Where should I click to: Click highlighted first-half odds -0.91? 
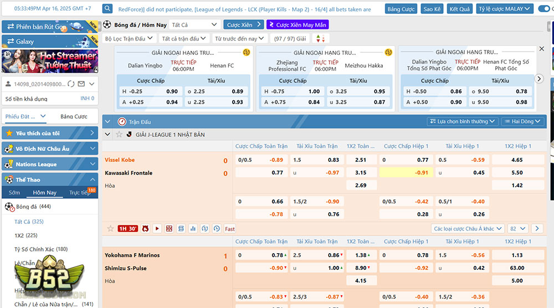tap(406, 172)
